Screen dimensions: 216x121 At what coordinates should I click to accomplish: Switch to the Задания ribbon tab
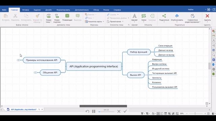[37, 10]
